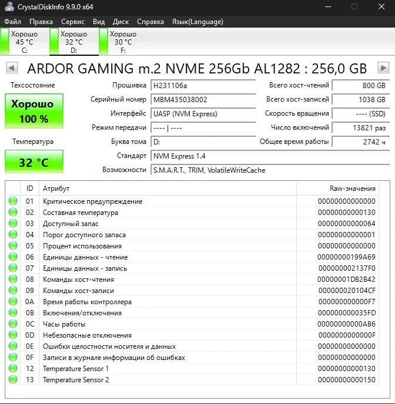Click status icon for Записи в журнале row

click(13, 358)
